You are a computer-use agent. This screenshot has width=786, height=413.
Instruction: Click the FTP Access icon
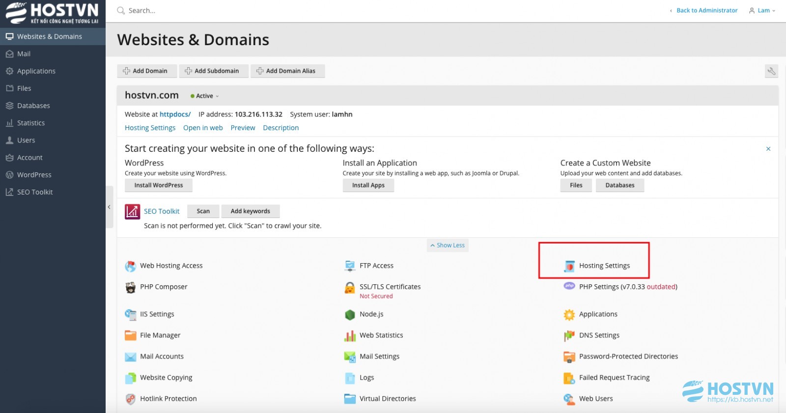point(350,266)
